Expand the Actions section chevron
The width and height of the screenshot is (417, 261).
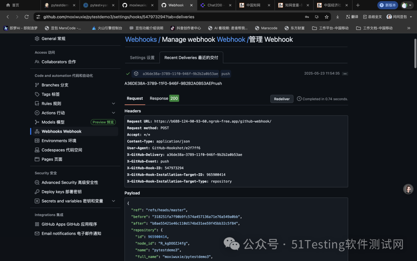tap(114, 113)
